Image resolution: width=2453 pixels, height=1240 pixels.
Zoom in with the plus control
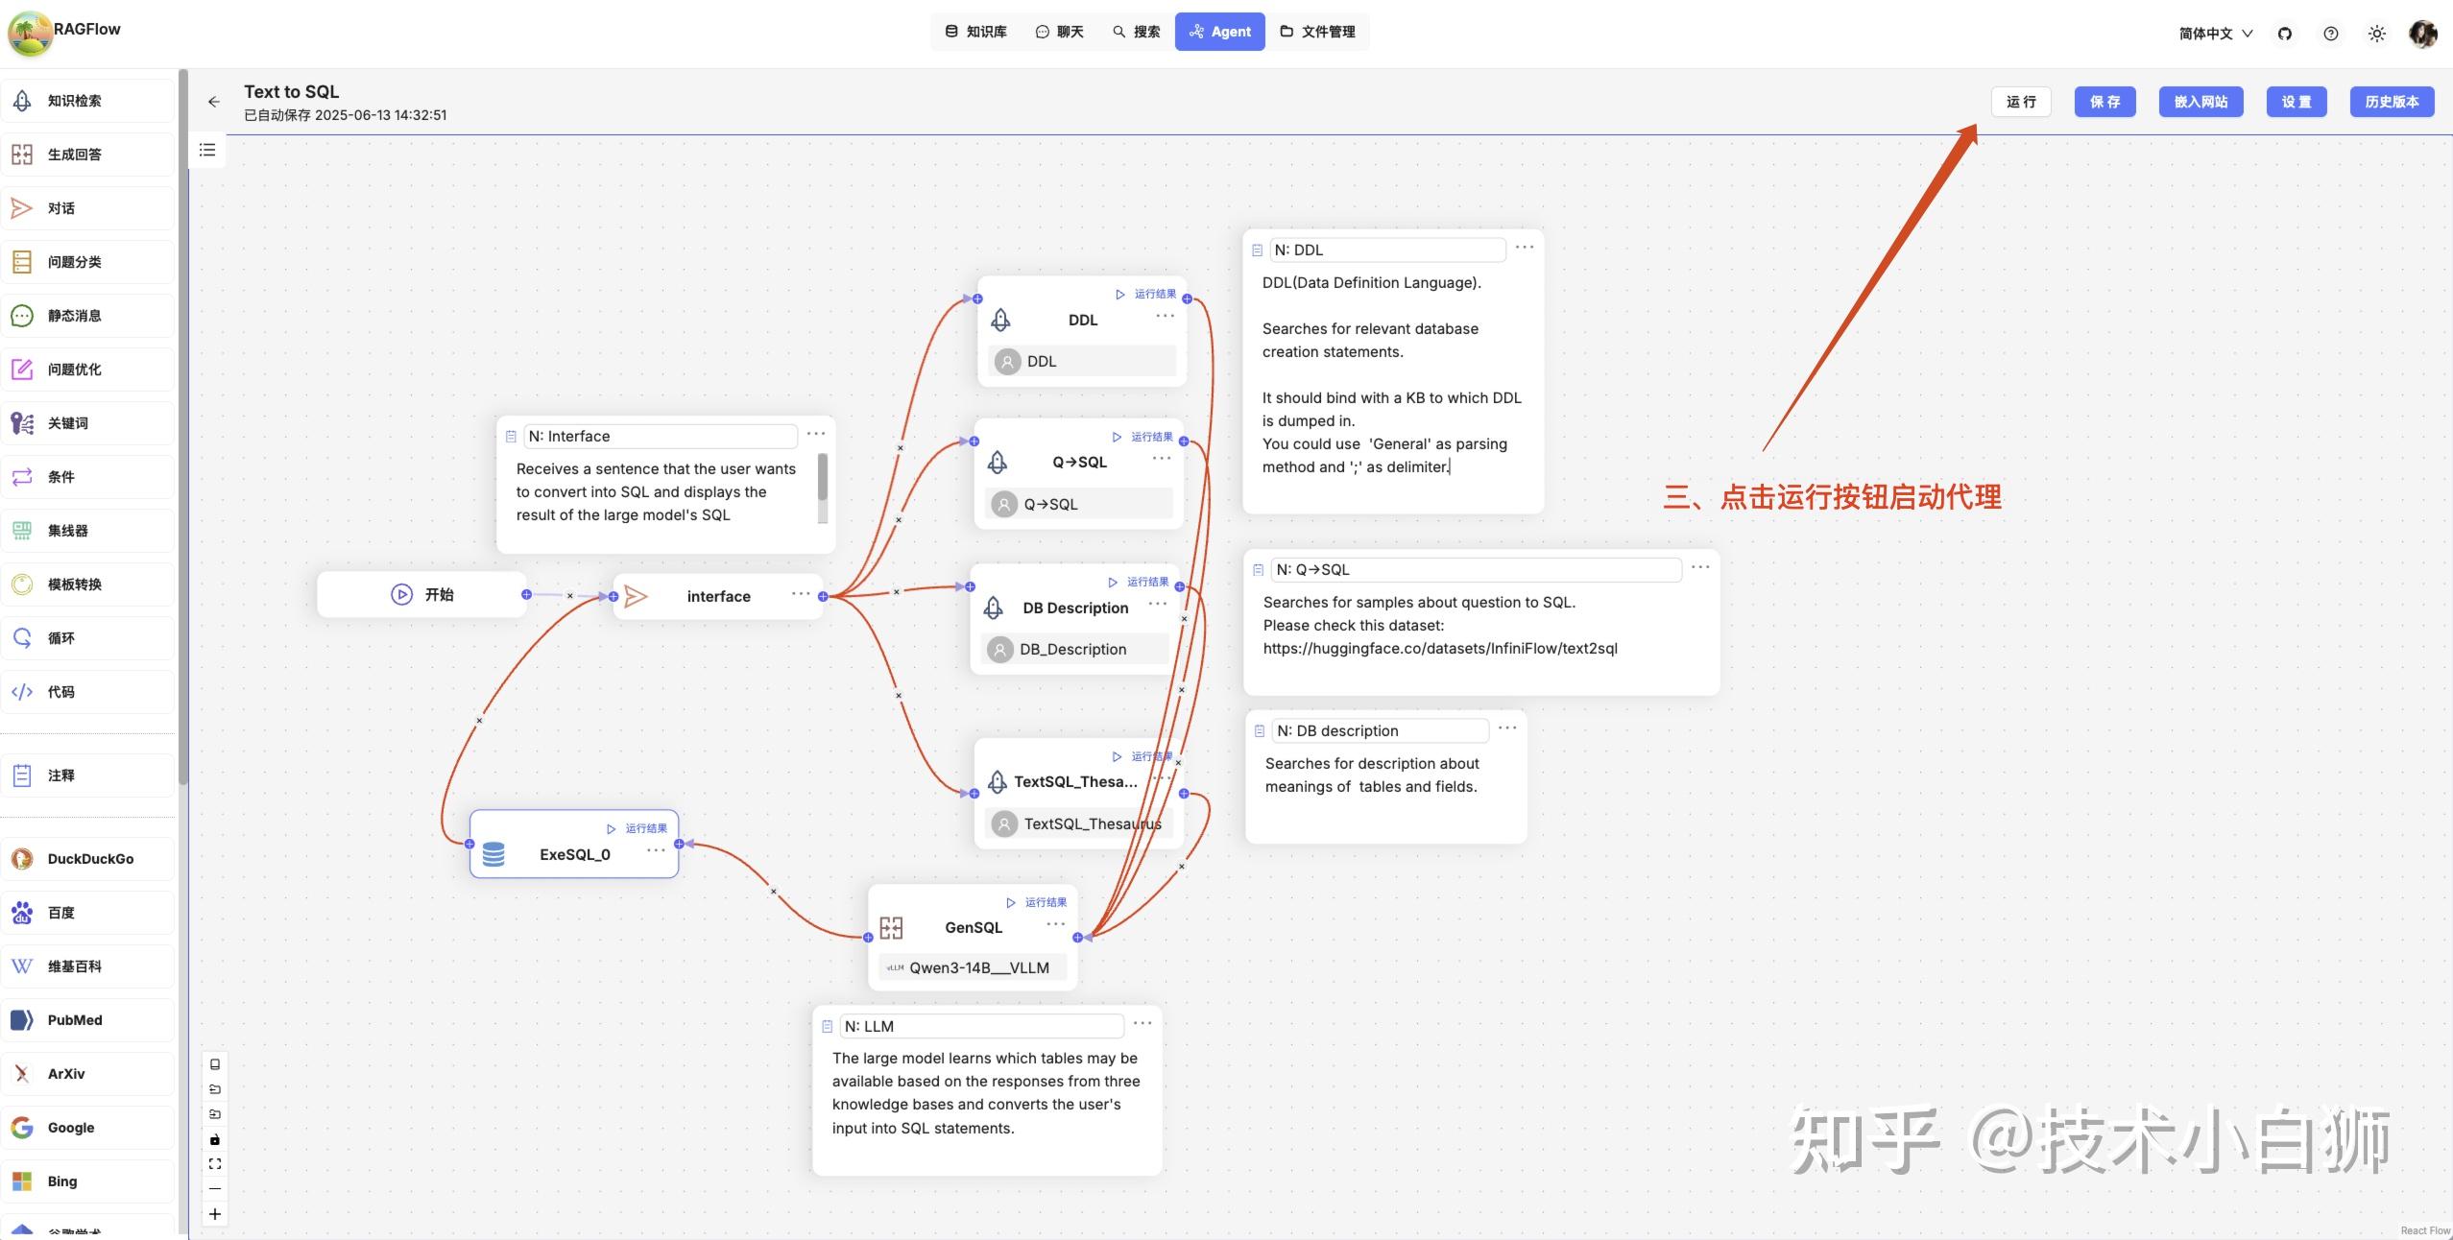pyautogui.click(x=215, y=1214)
